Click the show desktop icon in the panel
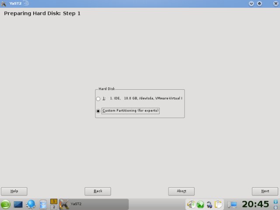 18,204
